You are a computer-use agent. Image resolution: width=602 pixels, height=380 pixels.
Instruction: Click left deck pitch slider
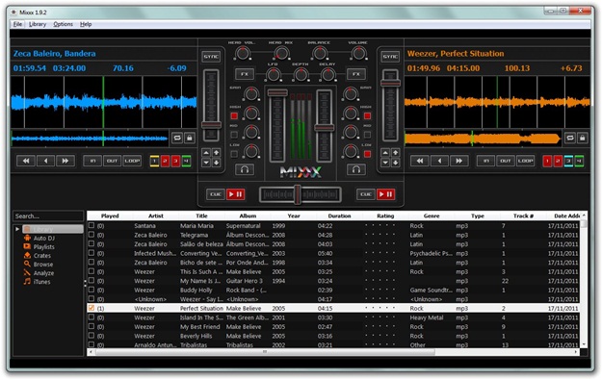tap(211, 106)
